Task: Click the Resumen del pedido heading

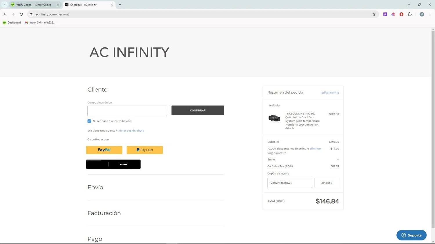Action: point(285,93)
